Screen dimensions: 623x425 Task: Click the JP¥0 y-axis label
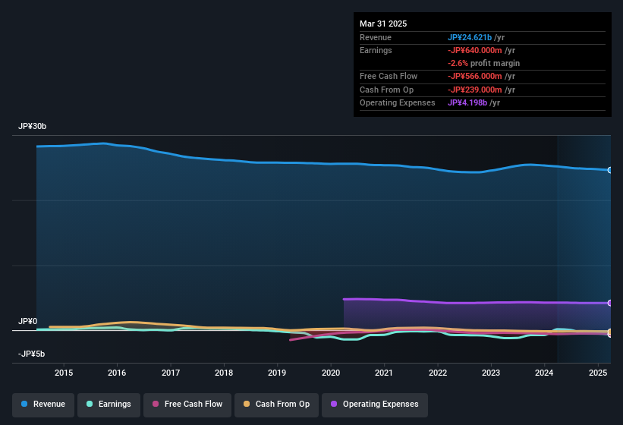pyautogui.click(x=28, y=321)
